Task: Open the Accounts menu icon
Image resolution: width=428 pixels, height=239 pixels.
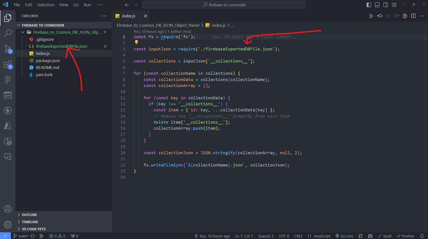Action: (7, 209)
